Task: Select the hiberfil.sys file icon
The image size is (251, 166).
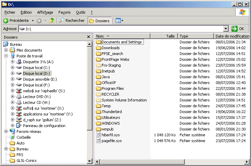Action: 99,135
